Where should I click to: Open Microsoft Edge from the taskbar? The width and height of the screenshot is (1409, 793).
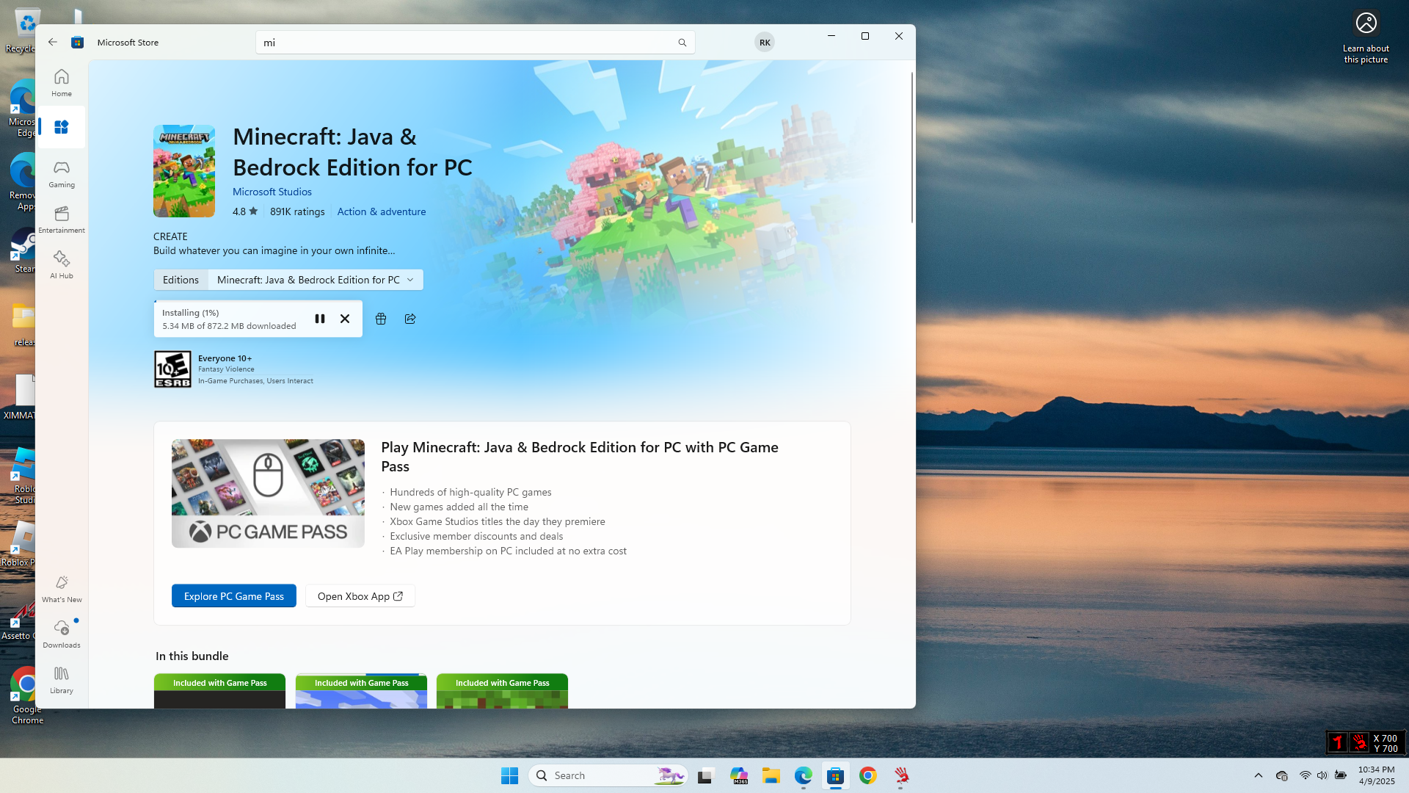pos(803,775)
